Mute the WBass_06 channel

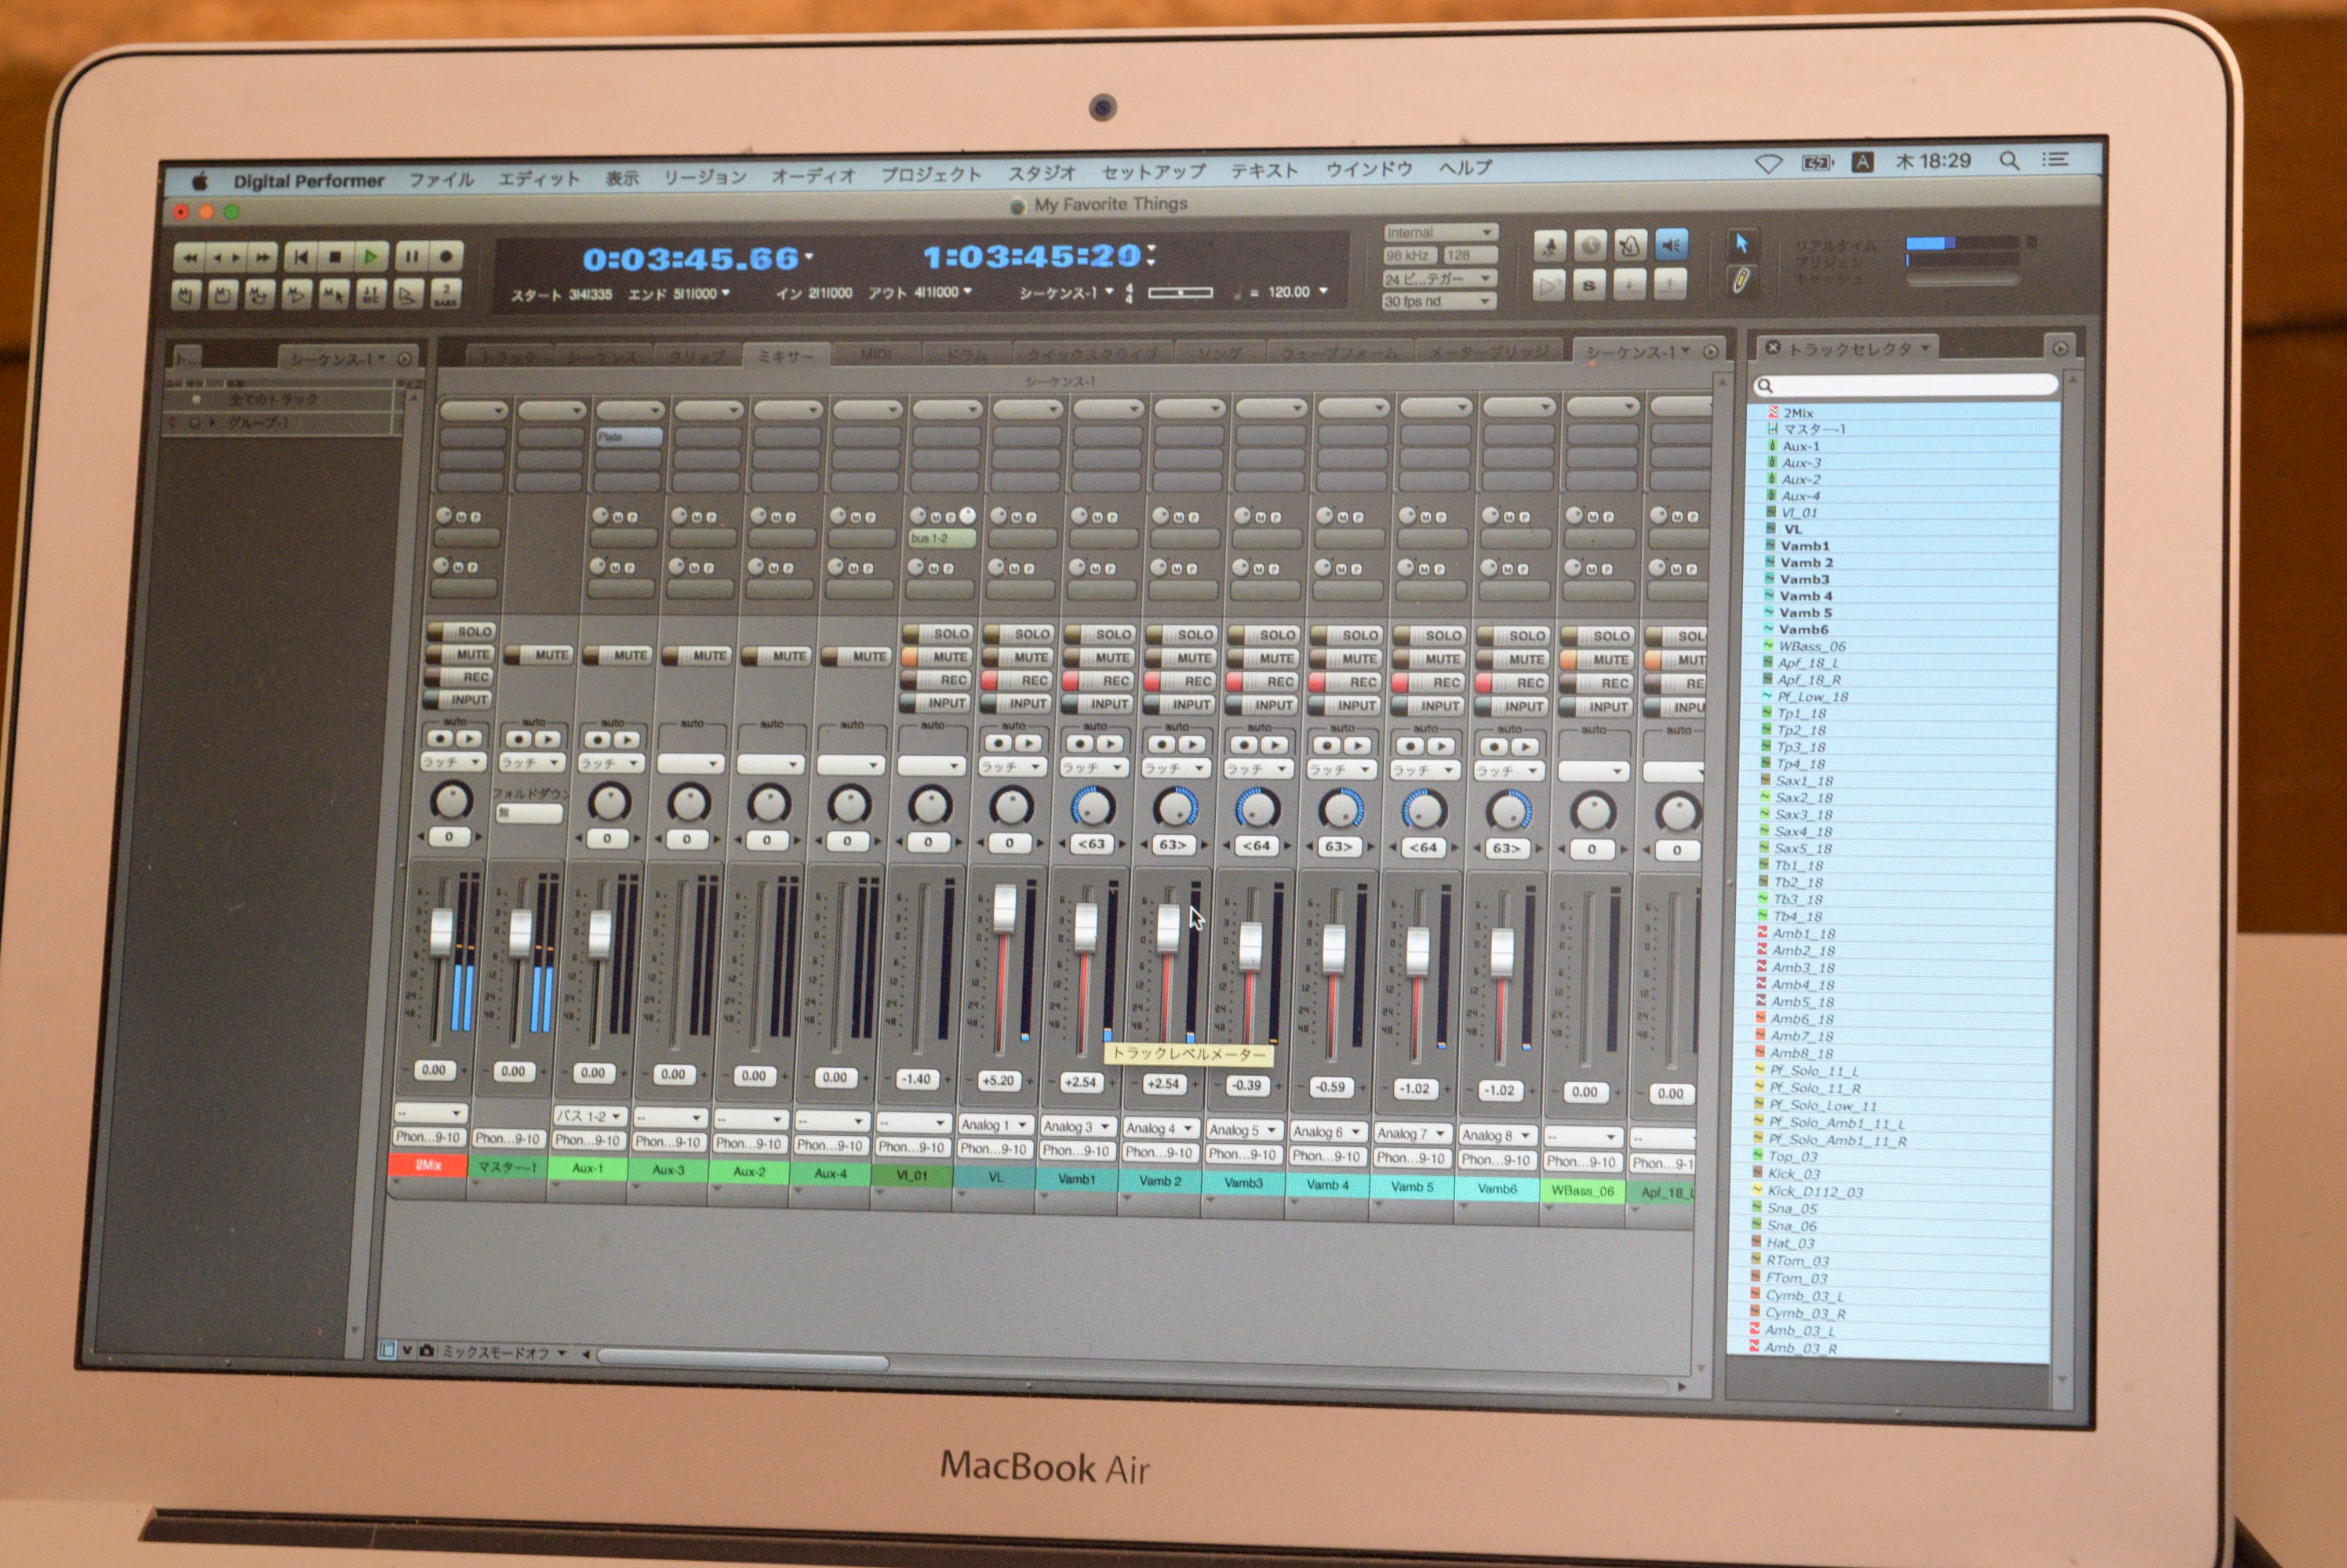click(x=1596, y=660)
